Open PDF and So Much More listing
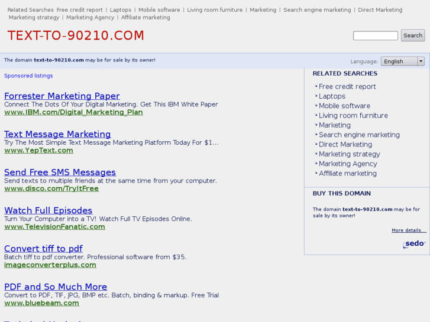Viewport: 430px width, 322px height. click(x=56, y=287)
